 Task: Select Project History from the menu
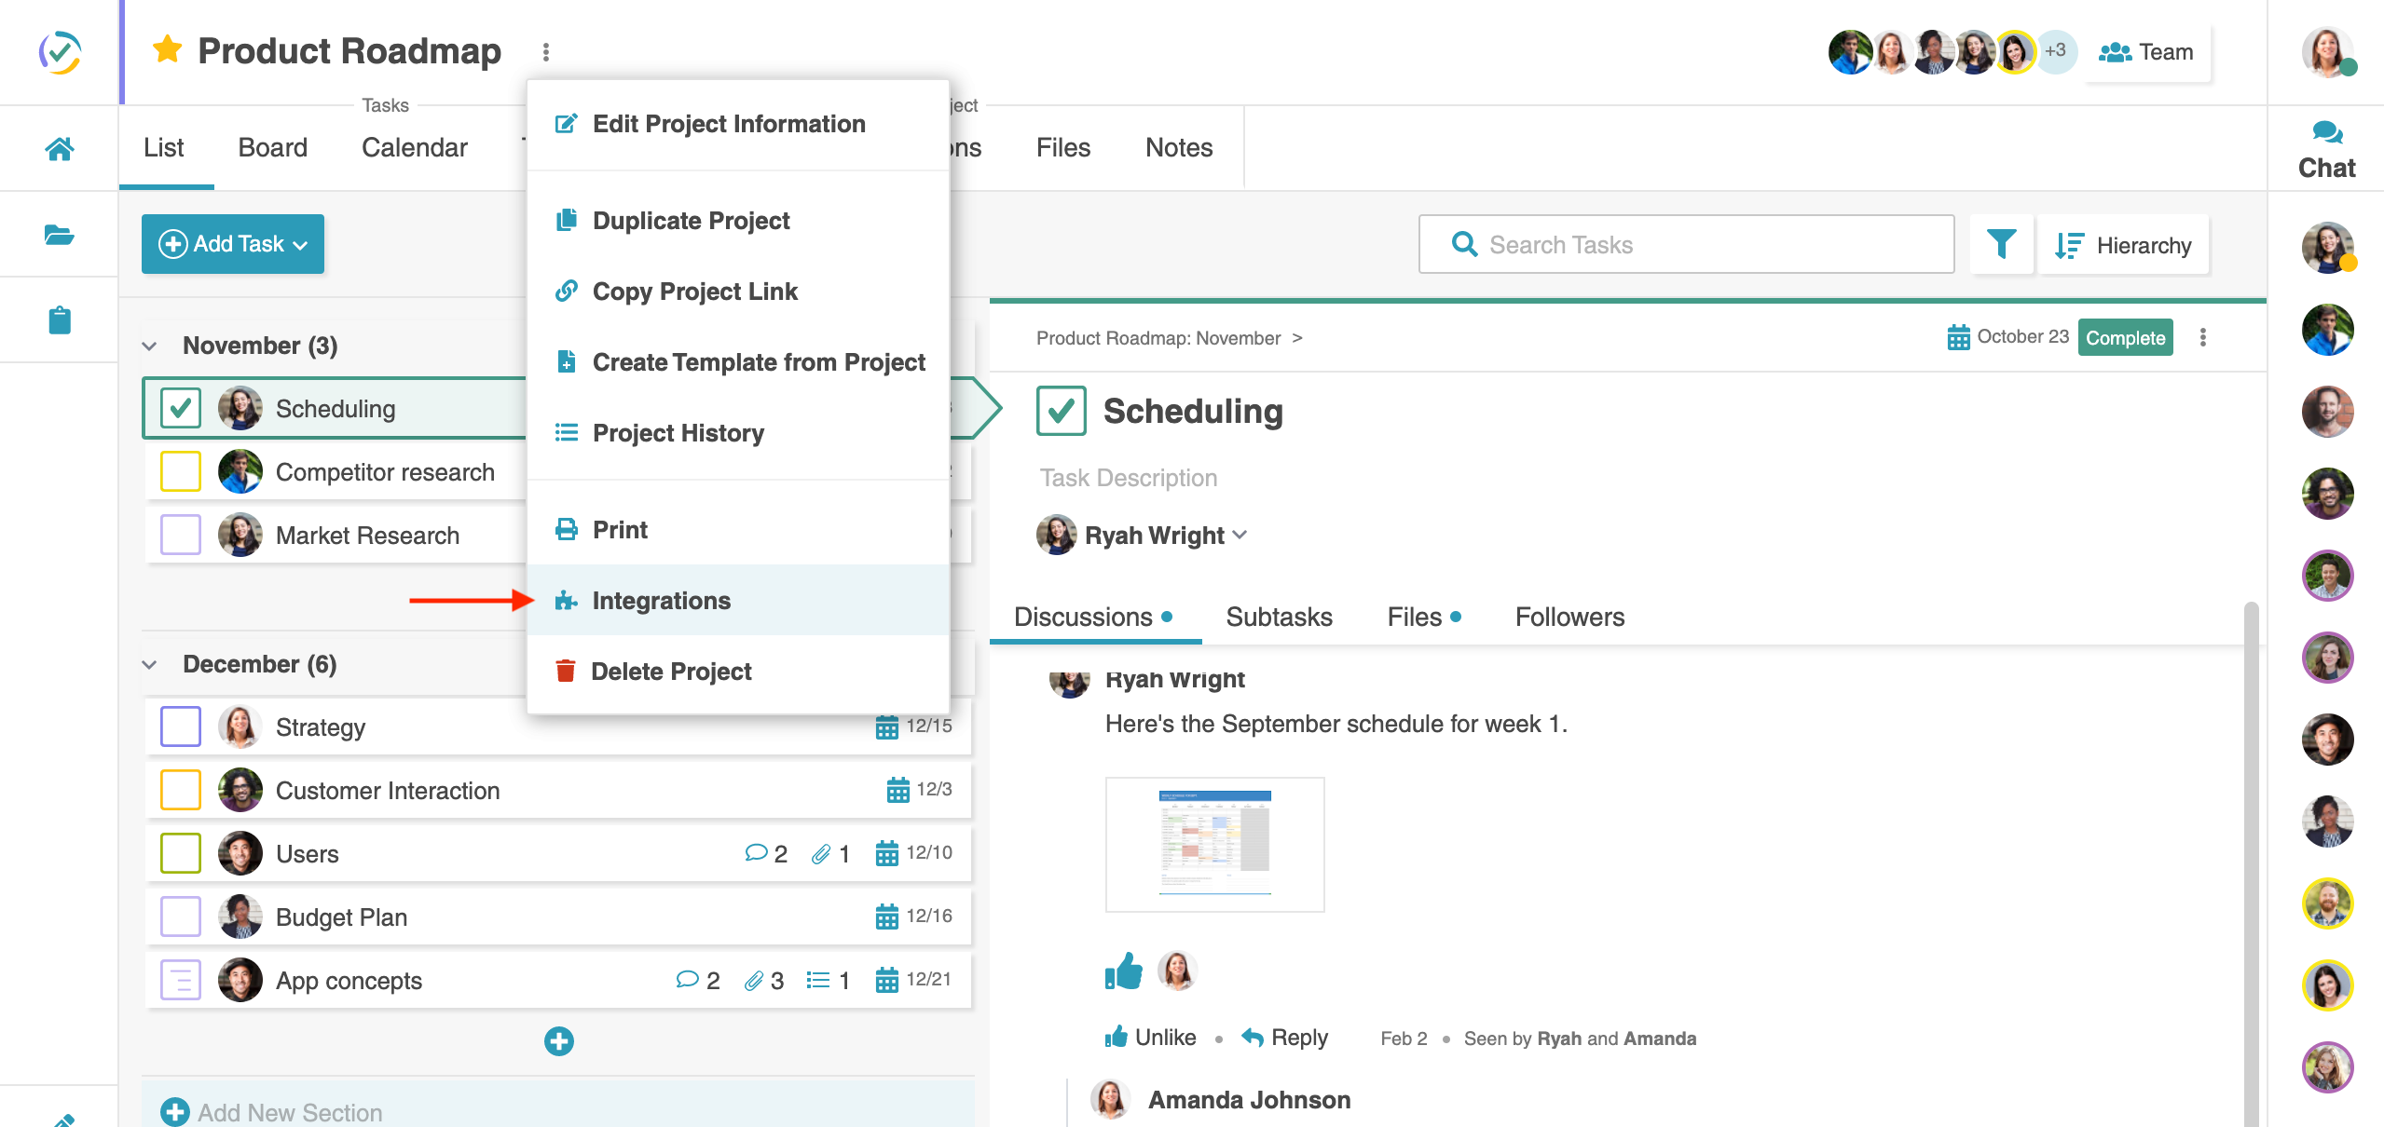pos(678,432)
